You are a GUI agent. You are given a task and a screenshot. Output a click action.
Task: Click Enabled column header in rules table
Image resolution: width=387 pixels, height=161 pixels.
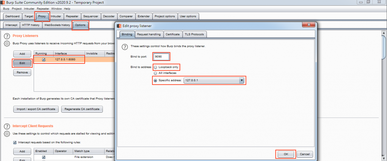44,151
